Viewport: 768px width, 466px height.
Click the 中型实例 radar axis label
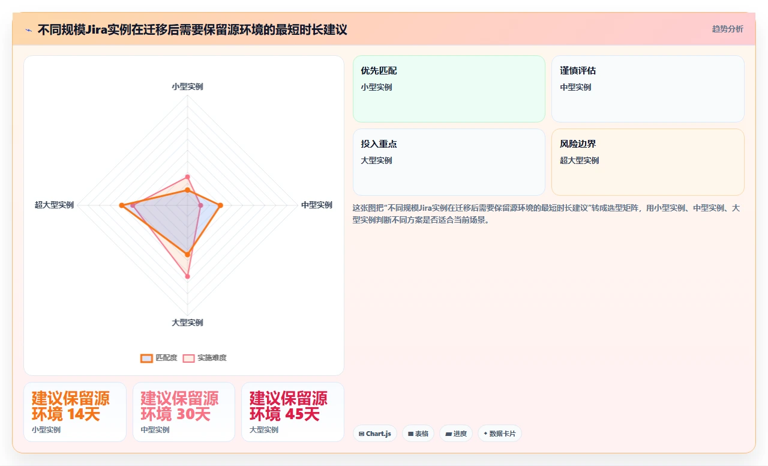pos(316,205)
